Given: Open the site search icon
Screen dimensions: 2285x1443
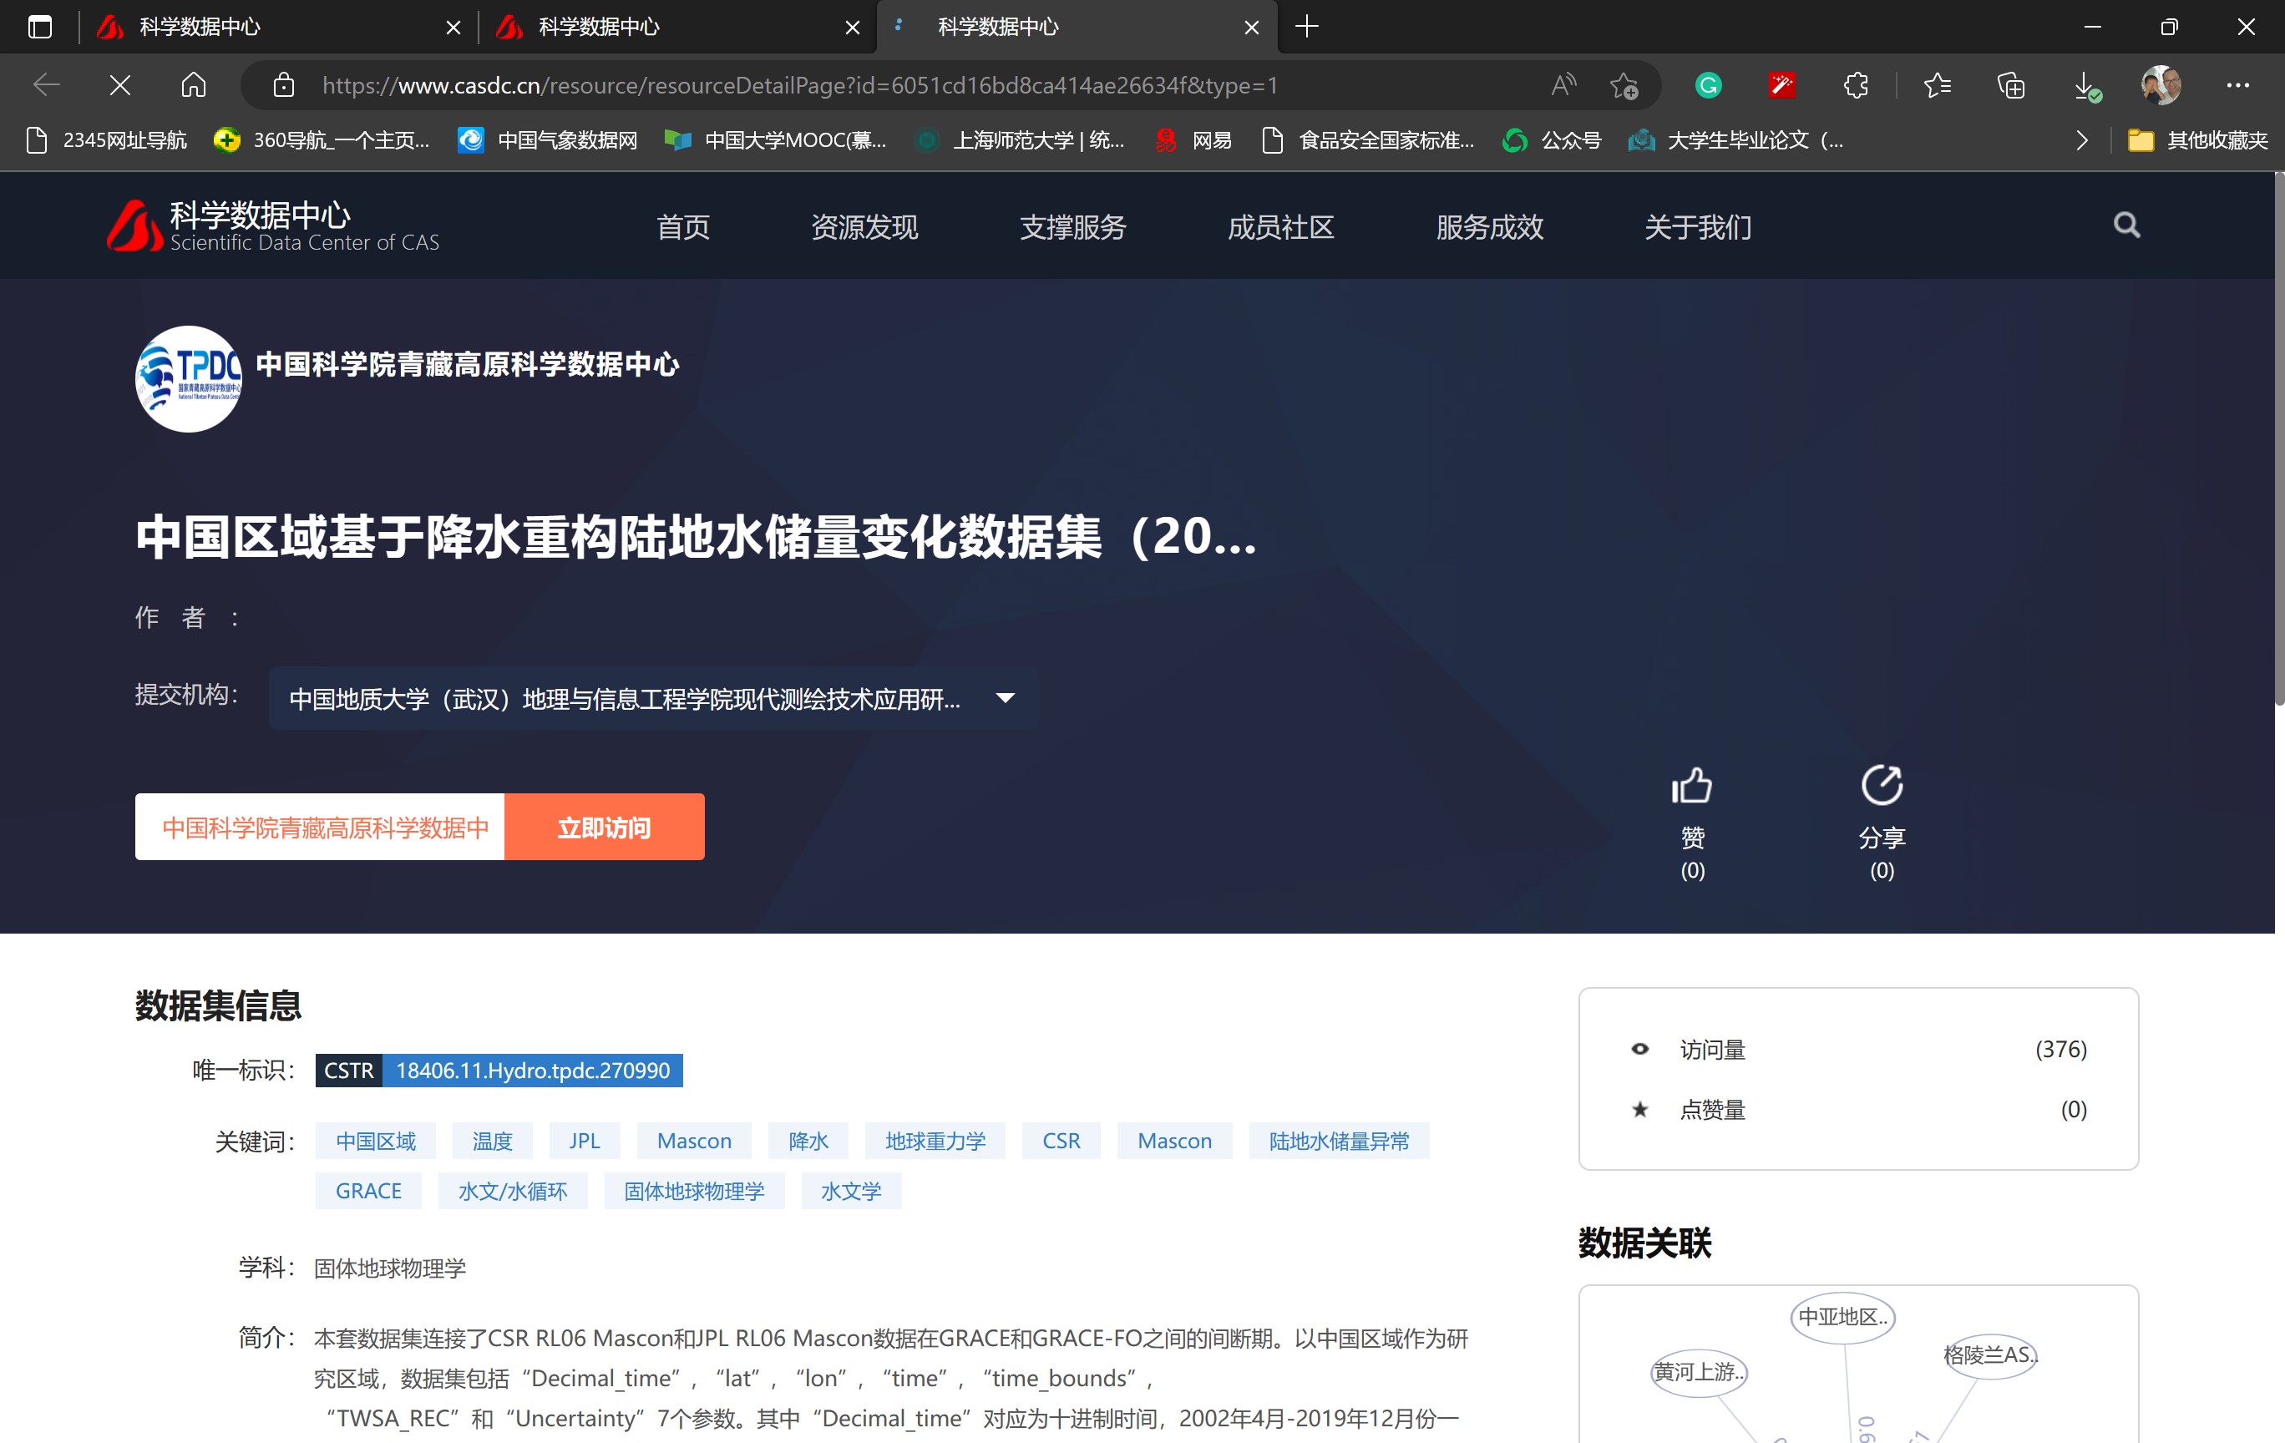Looking at the screenshot, I should [2125, 225].
